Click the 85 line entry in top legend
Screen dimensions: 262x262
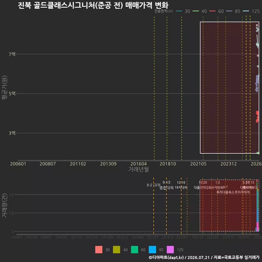click(x=233, y=11)
